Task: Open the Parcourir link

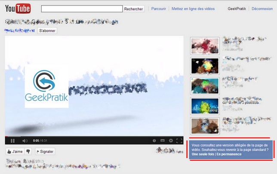Action: point(158,9)
